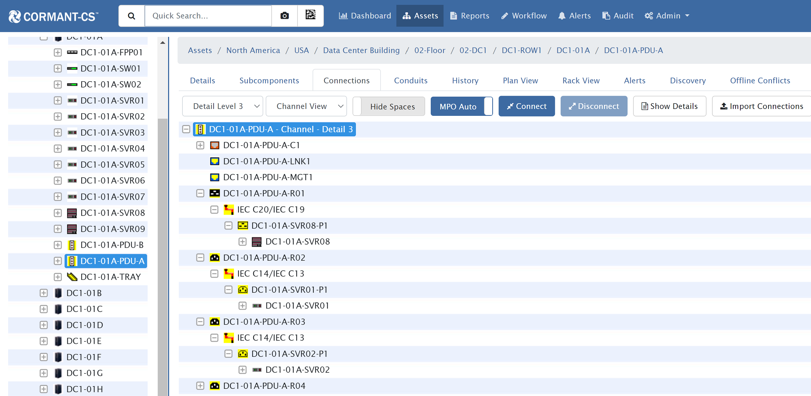
Task: Click the DC1-01A-PDU-A-LNK1 port icon
Action: pos(215,161)
